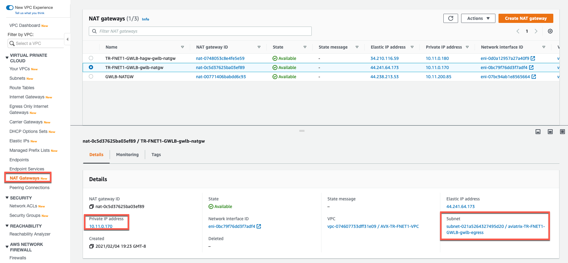Open the VPC link AVX-TR-FNET1-VPC
Screen dimensions: 568x263
(x=373, y=226)
